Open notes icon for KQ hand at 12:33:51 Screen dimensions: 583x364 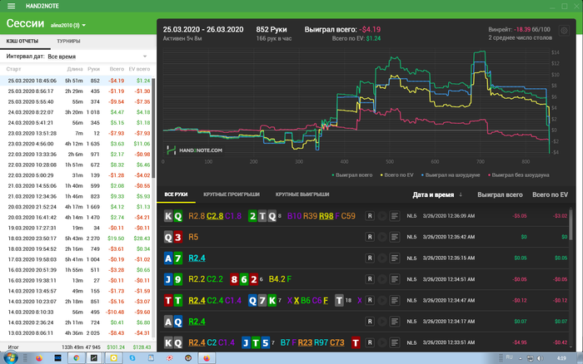(395, 342)
